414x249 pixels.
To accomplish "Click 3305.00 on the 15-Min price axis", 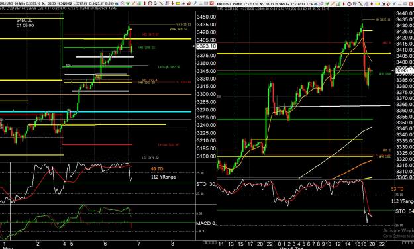I will click(x=405, y=177).
